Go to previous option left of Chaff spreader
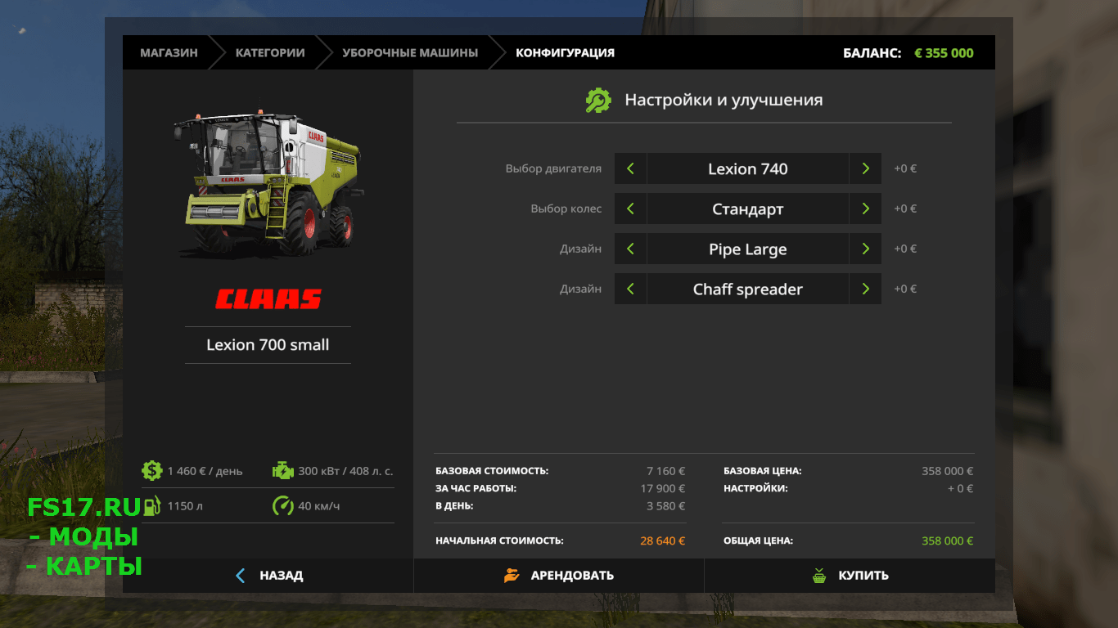1118x628 pixels. point(630,289)
